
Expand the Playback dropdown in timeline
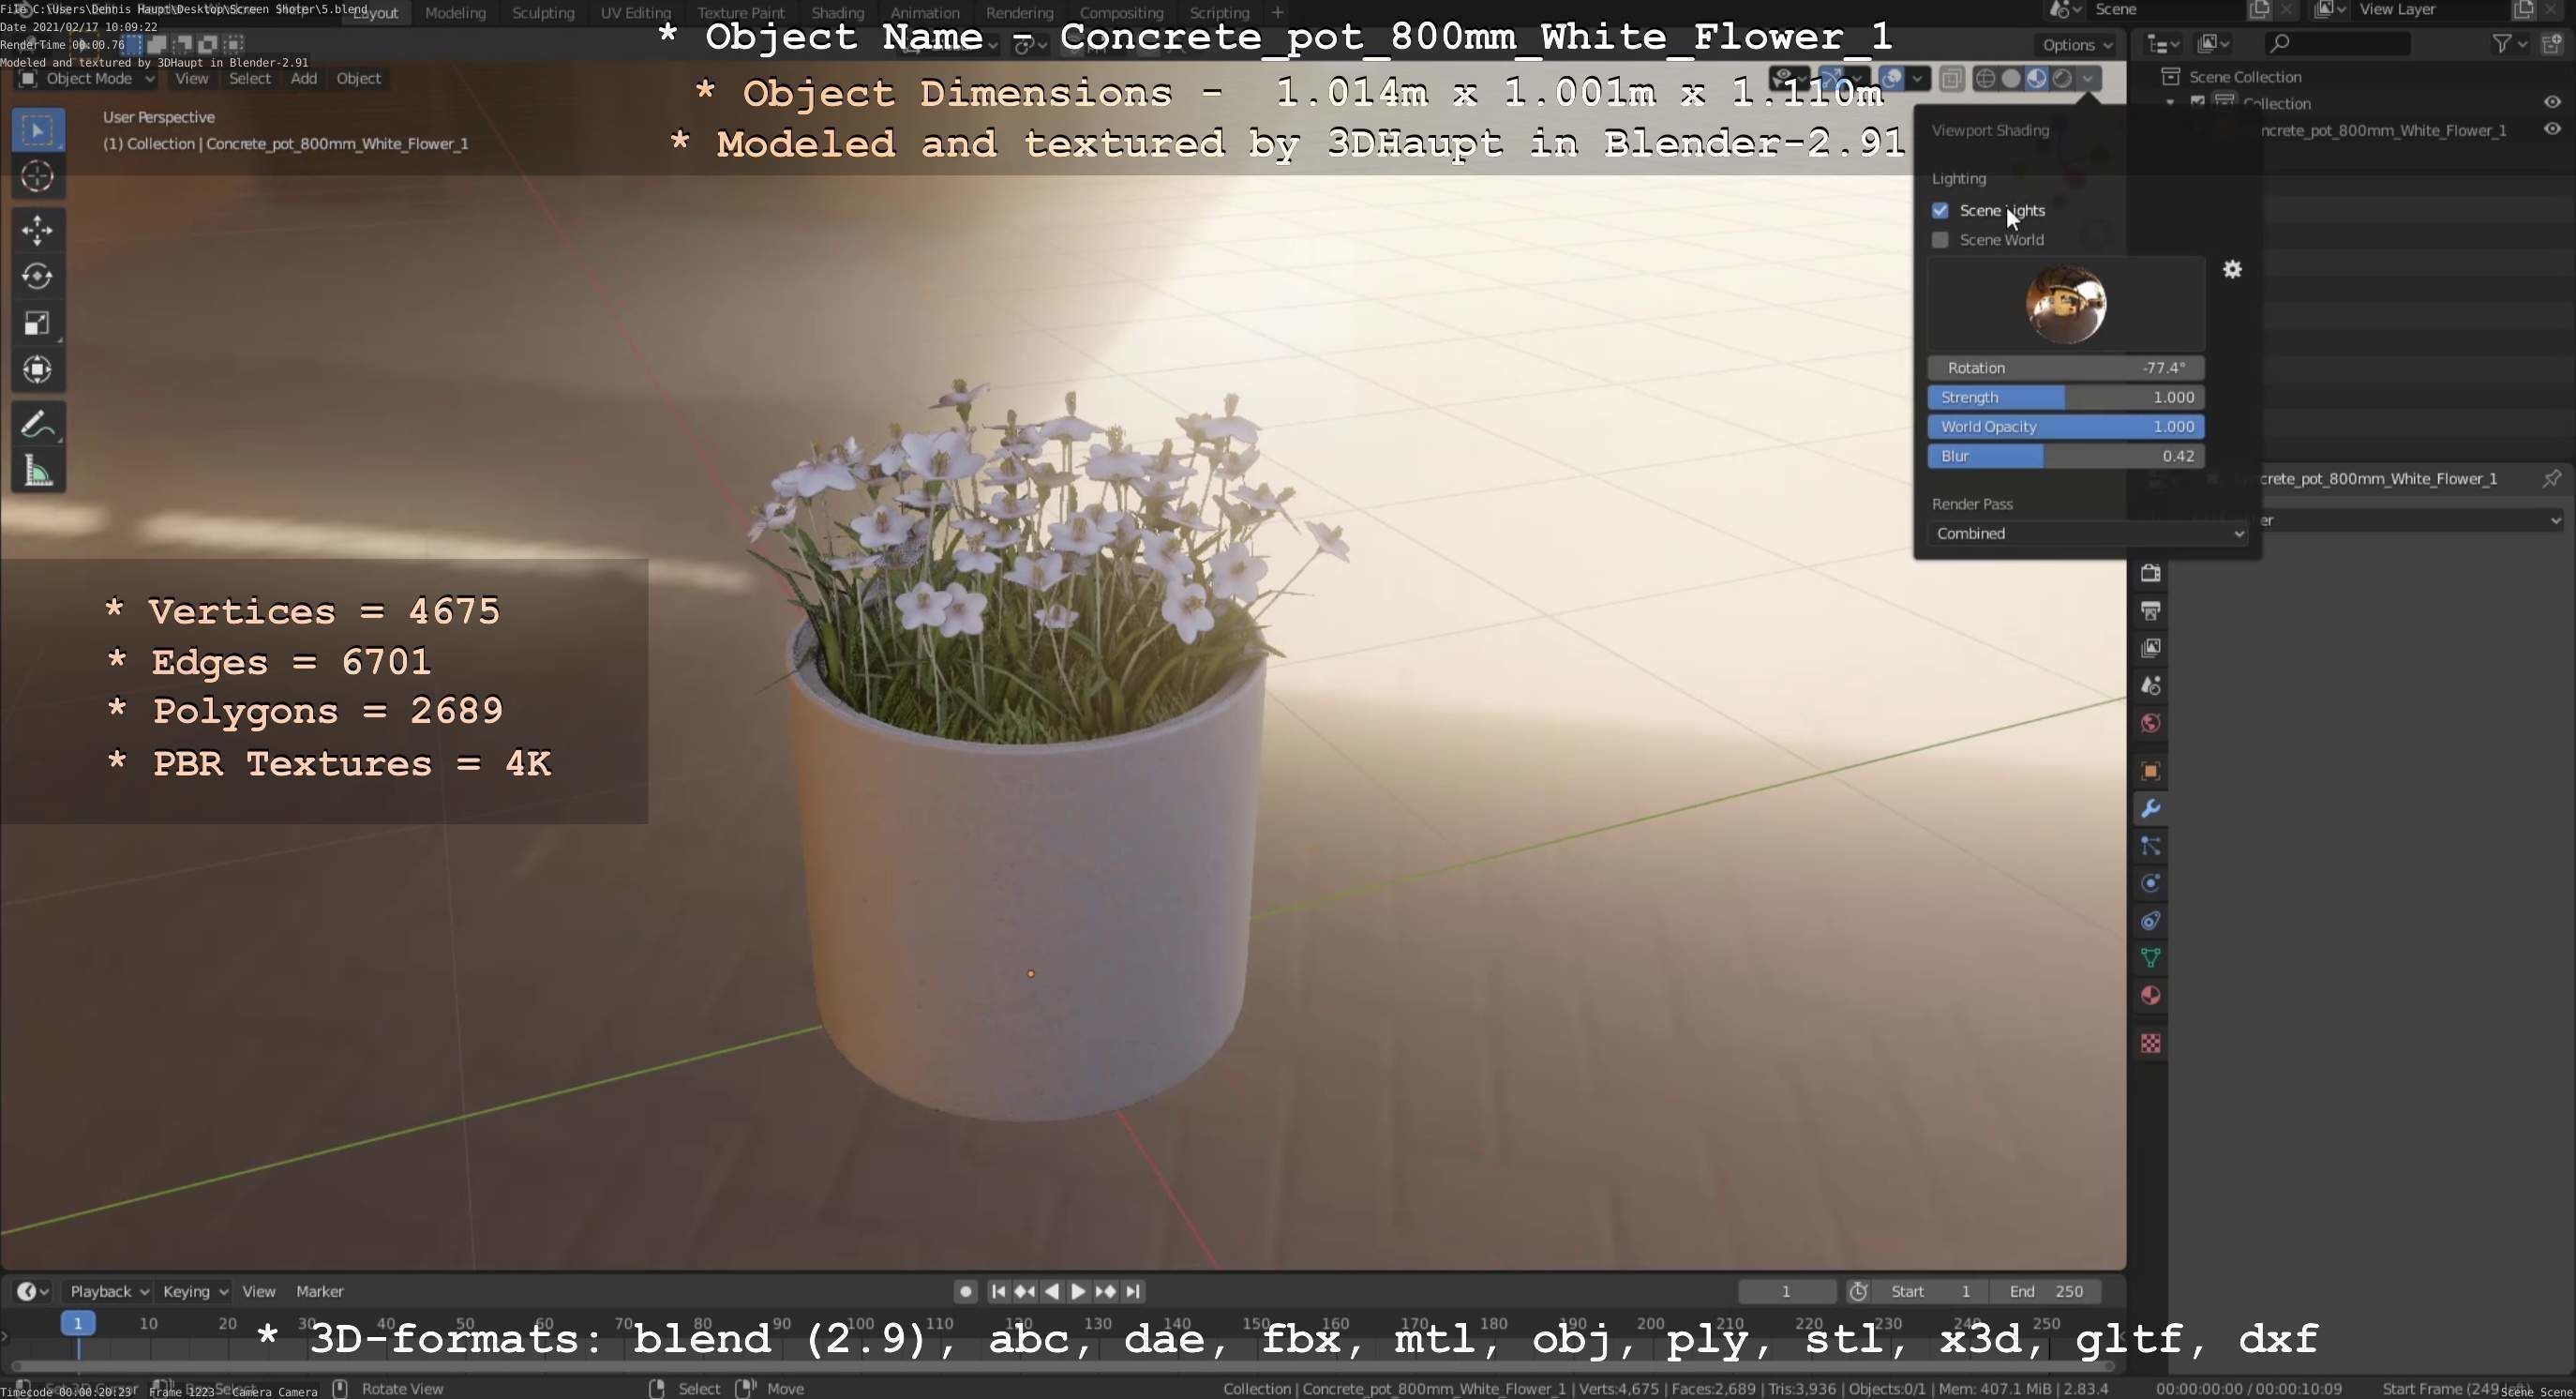(109, 1291)
